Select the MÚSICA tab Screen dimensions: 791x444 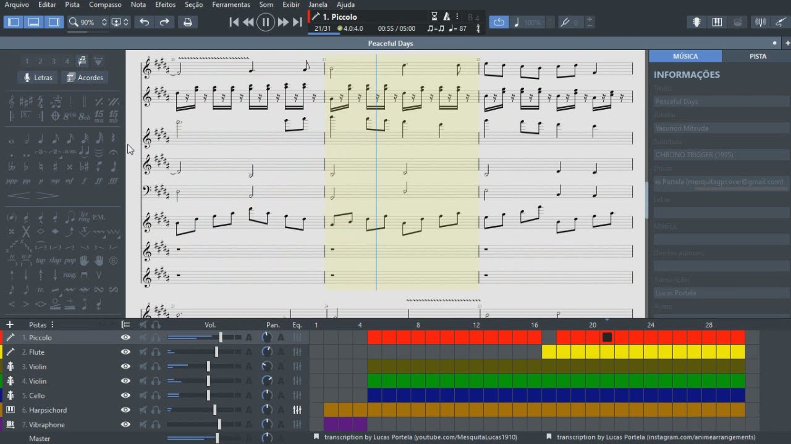click(685, 56)
